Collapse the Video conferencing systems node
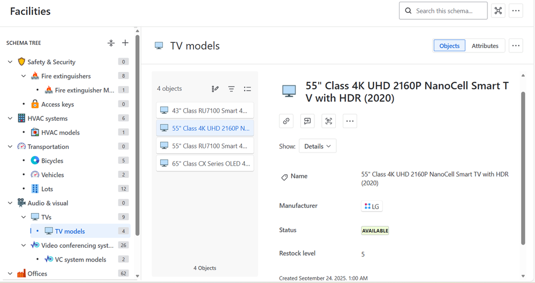Viewport: 535px width, 283px height. (24, 245)
